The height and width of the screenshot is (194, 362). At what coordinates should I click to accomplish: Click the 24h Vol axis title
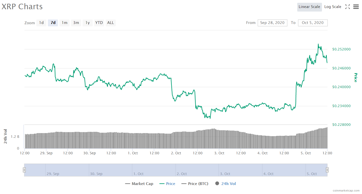(x=5, y=136)
